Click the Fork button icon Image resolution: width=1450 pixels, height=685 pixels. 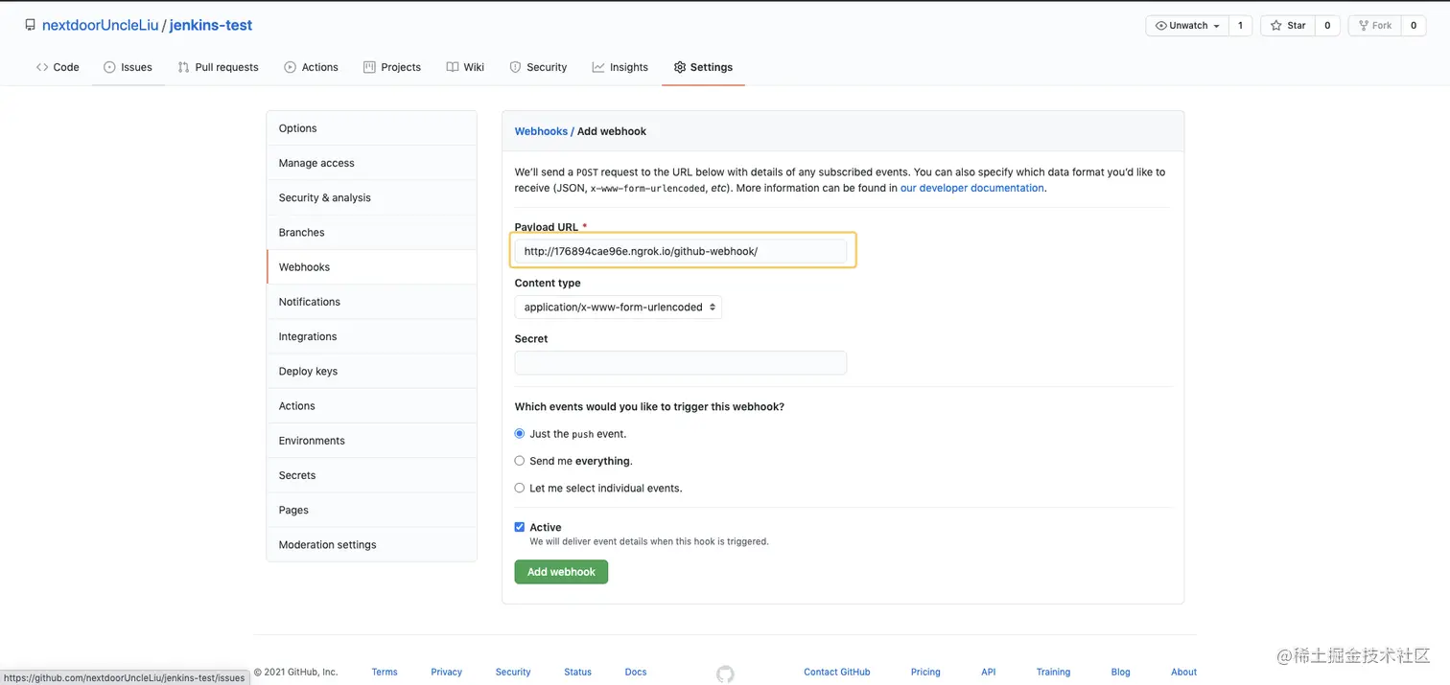[1364, 26]
